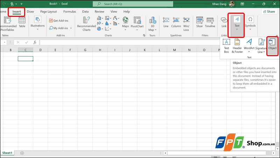Open the WordArt gallery
Image resolution: width=280 pixels, height=158 pixels.
249,46
